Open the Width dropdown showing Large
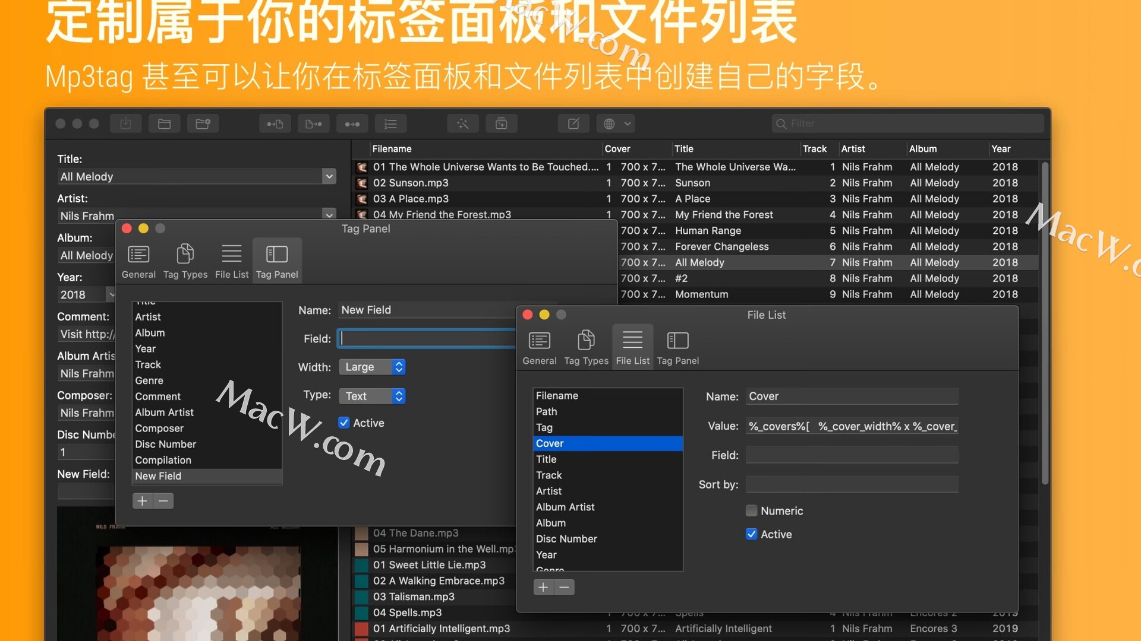The height and width of the screenshot is (641, 1141). pos(372,367)
